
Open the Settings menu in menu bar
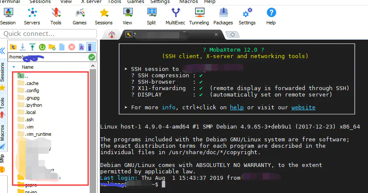pos(160,2)
